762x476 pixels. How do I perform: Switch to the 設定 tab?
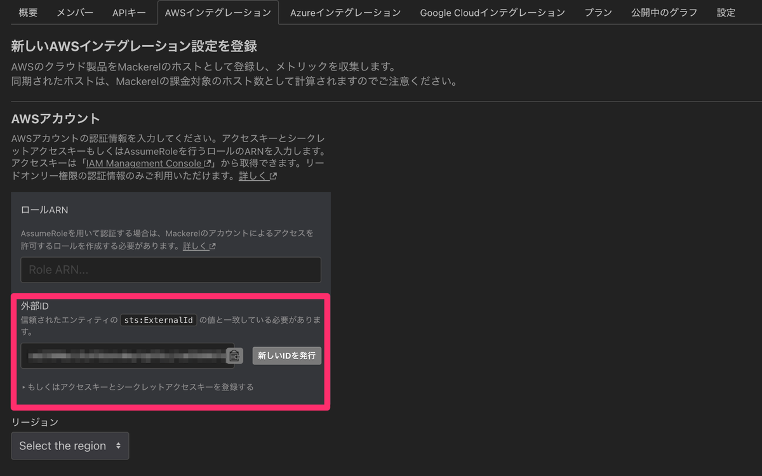[726, 13]
